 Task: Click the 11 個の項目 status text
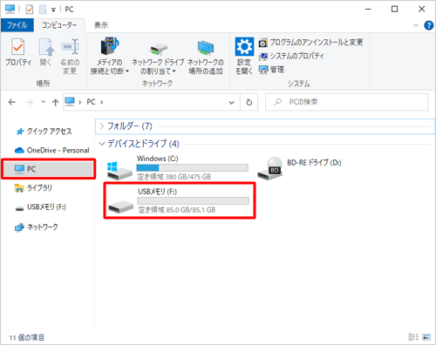click(x=27, y=337)
